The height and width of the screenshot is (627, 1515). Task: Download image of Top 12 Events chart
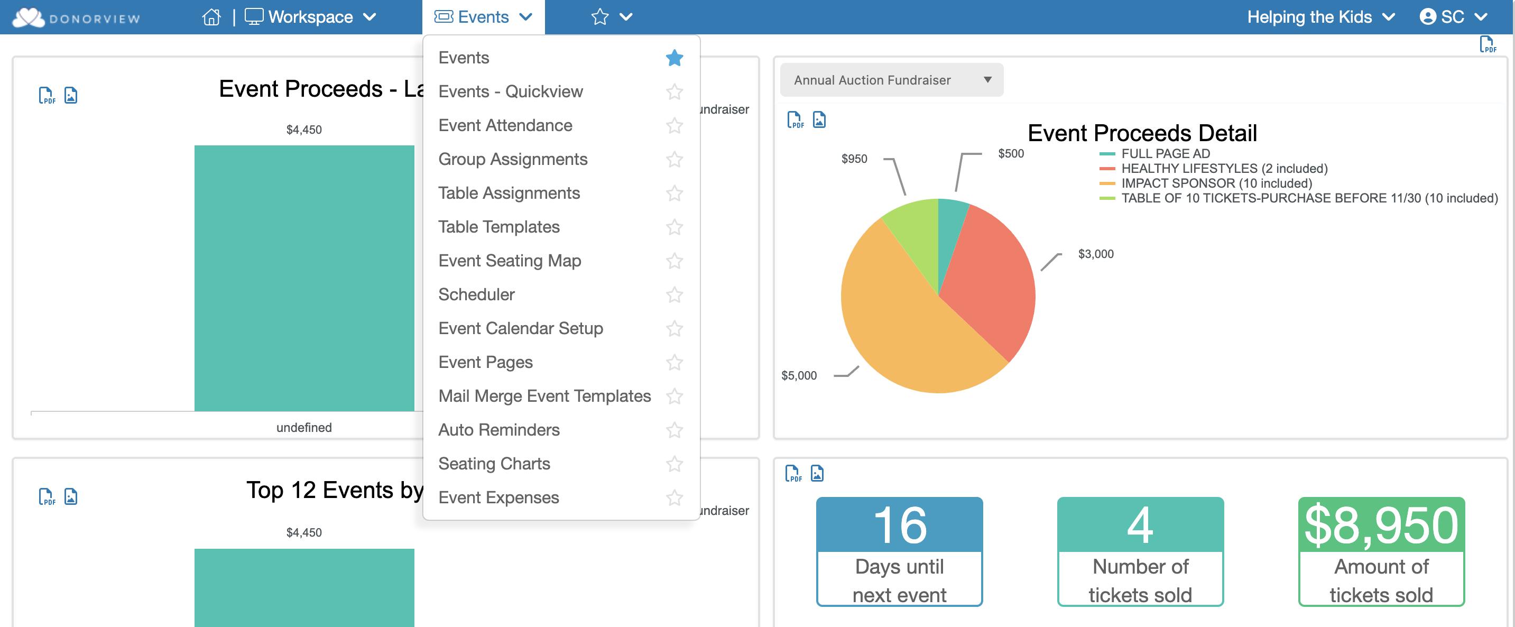tap(71, 497)
